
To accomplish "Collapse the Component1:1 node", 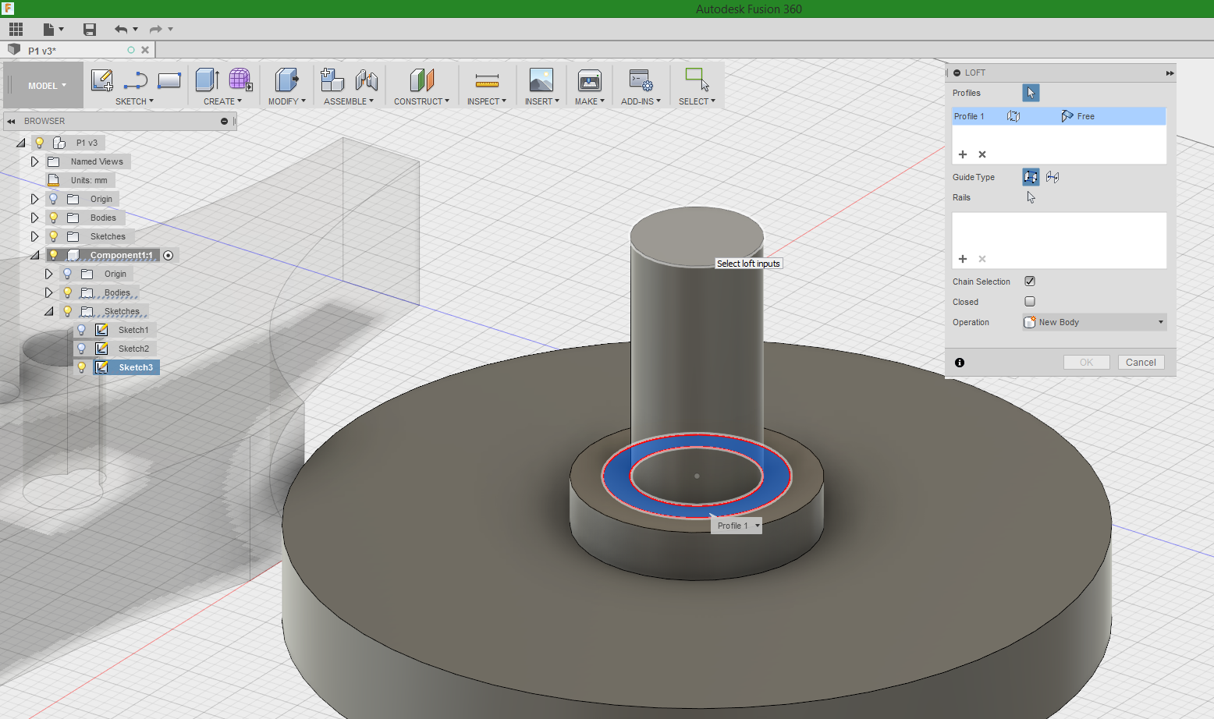I will (34, 255).
